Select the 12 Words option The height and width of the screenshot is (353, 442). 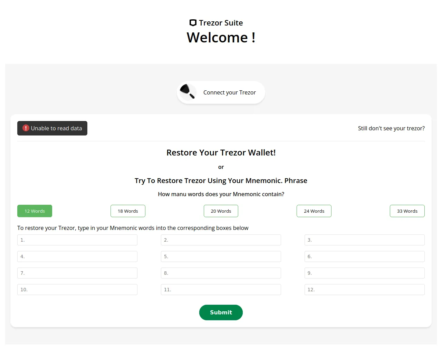point(35,211)
